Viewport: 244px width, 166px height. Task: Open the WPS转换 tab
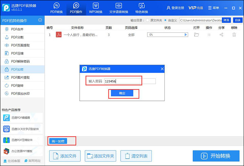[x=96, y=8]
